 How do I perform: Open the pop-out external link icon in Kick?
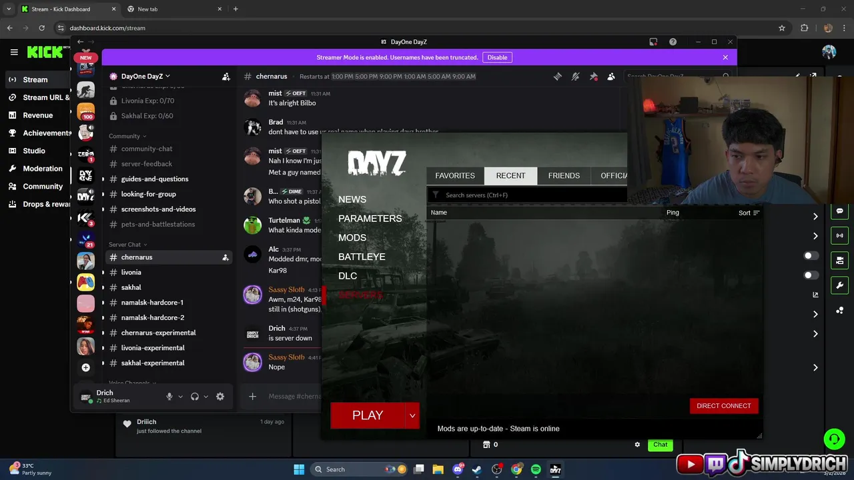[815, 295]
